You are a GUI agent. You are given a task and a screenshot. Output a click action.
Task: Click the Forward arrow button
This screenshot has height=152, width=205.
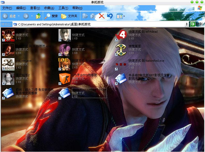coord(26,16)
